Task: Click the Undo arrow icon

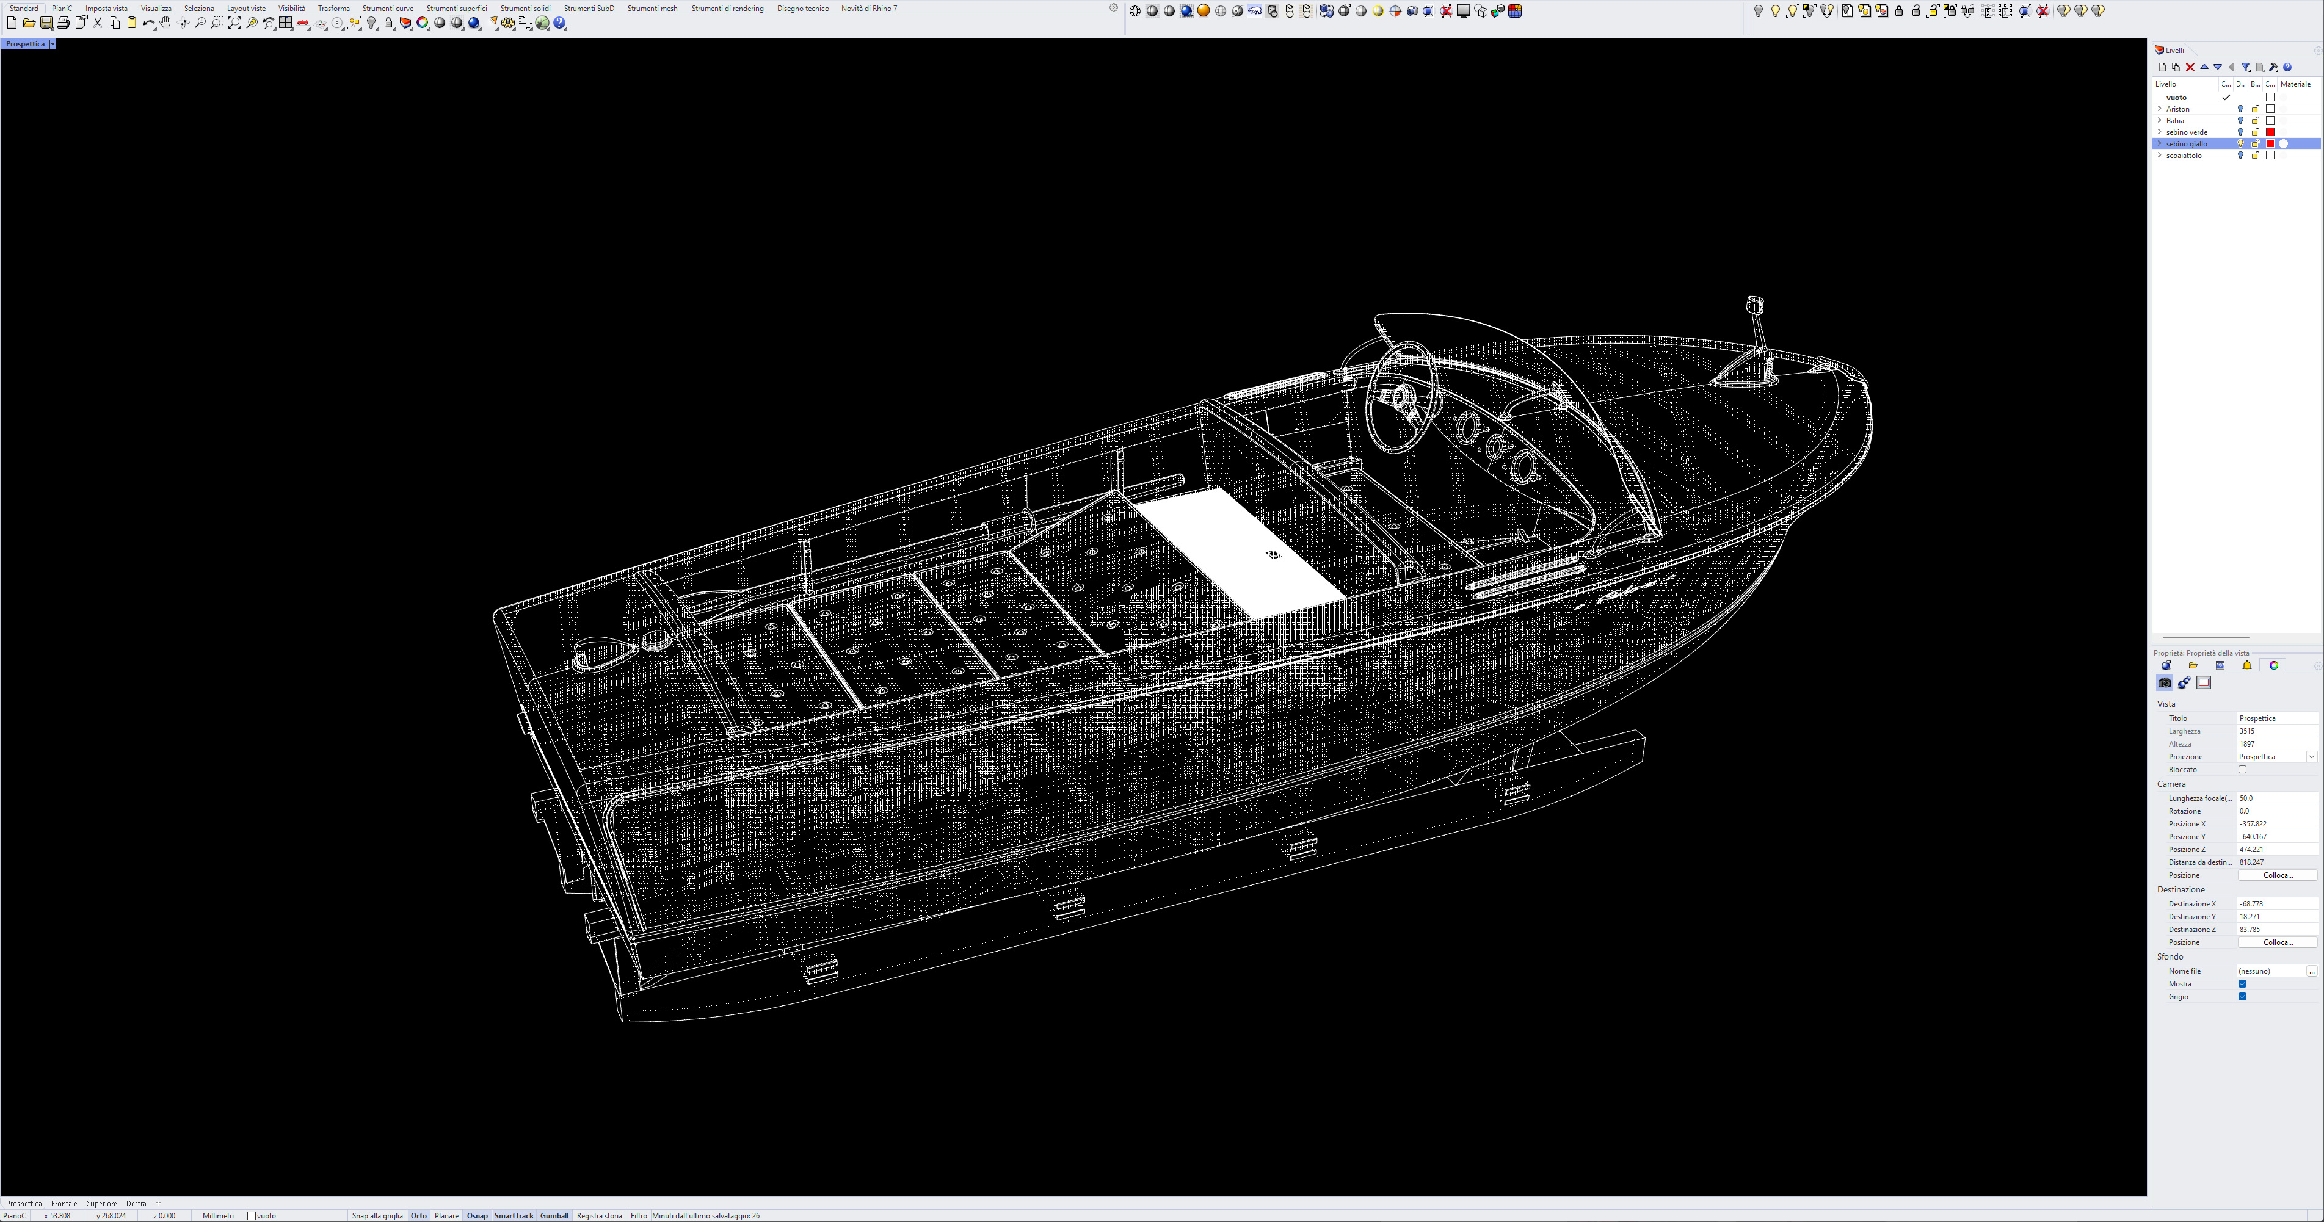Action: point(148,23)
